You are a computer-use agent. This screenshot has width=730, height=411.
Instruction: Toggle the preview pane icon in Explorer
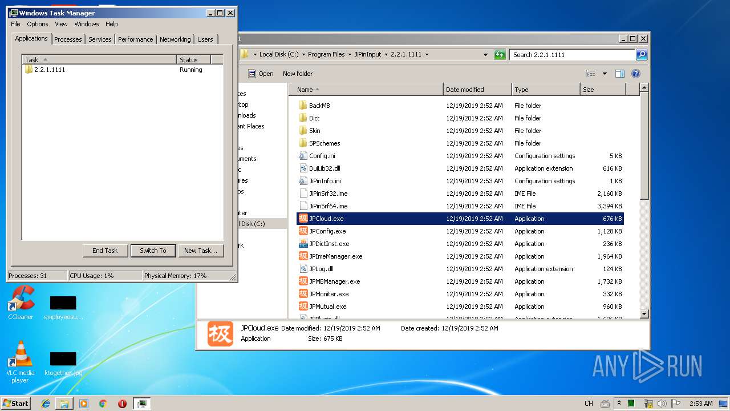coord(620,74)
